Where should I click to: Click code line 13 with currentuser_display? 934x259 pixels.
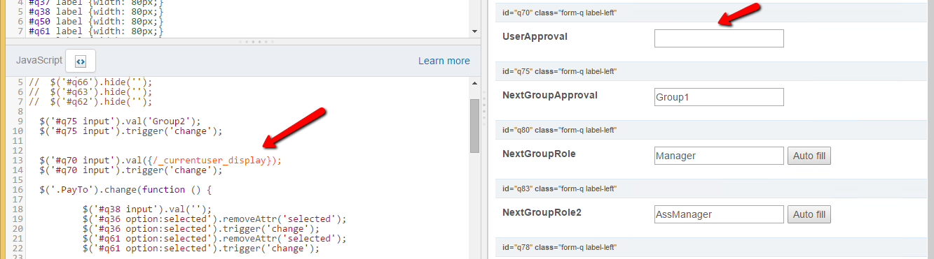click(160, 161)
